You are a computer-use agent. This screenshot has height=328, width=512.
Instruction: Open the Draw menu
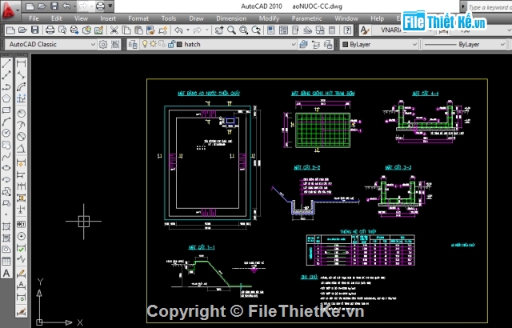[196, 18]
